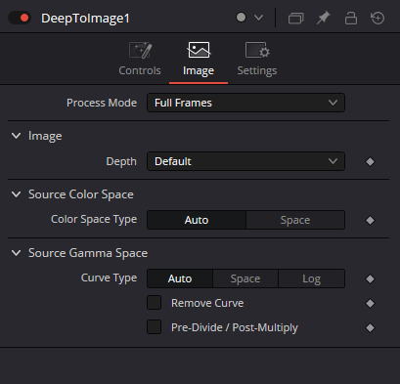Switch to the Controls tab
The height and width of the screenshot is (384, 400).
pyautogui.click(x=140, y=60)
